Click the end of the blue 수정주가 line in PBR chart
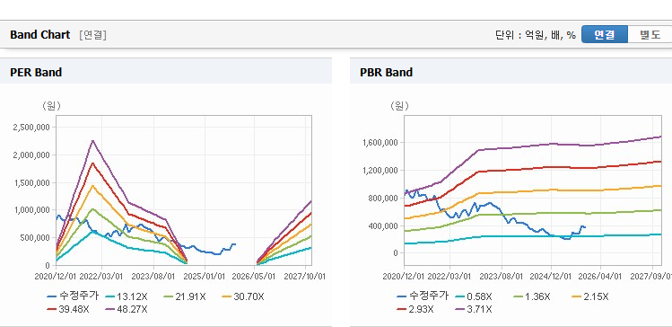The image size is (672, 327). click(x=585, y=227)
